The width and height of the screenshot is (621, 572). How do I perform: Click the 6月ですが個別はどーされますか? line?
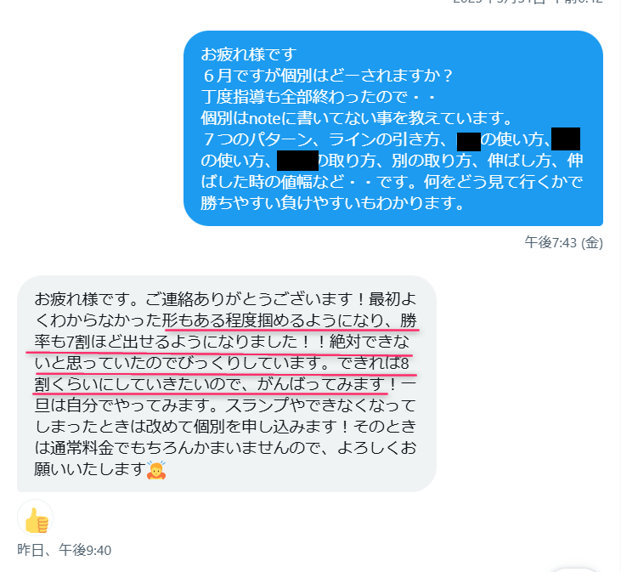point(328,76)
